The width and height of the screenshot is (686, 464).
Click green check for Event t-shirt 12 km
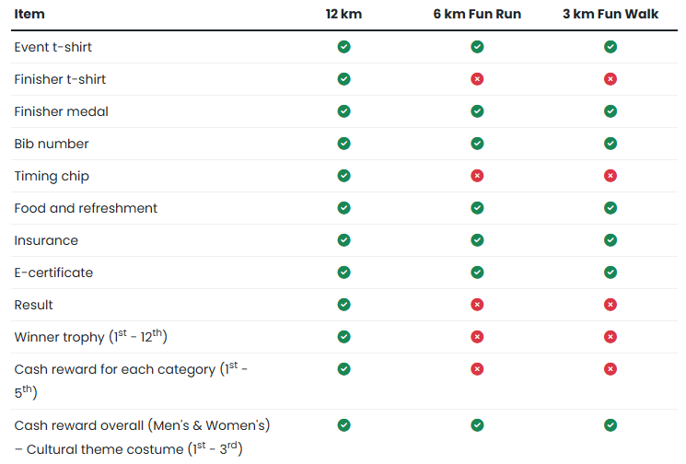[x=343, y=47]
